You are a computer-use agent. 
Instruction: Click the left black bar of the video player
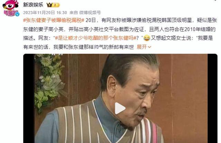coord(29,99)
